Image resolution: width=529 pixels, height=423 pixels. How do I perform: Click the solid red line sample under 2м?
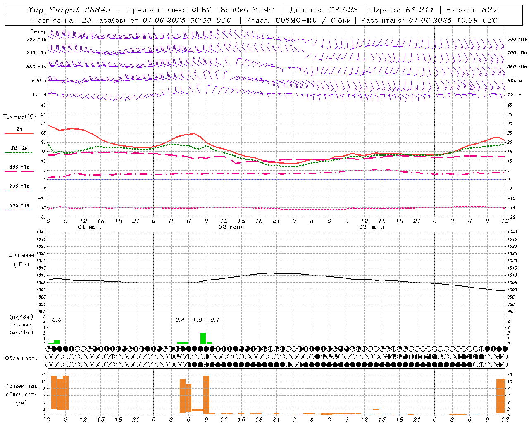click(x=19, y=133)
